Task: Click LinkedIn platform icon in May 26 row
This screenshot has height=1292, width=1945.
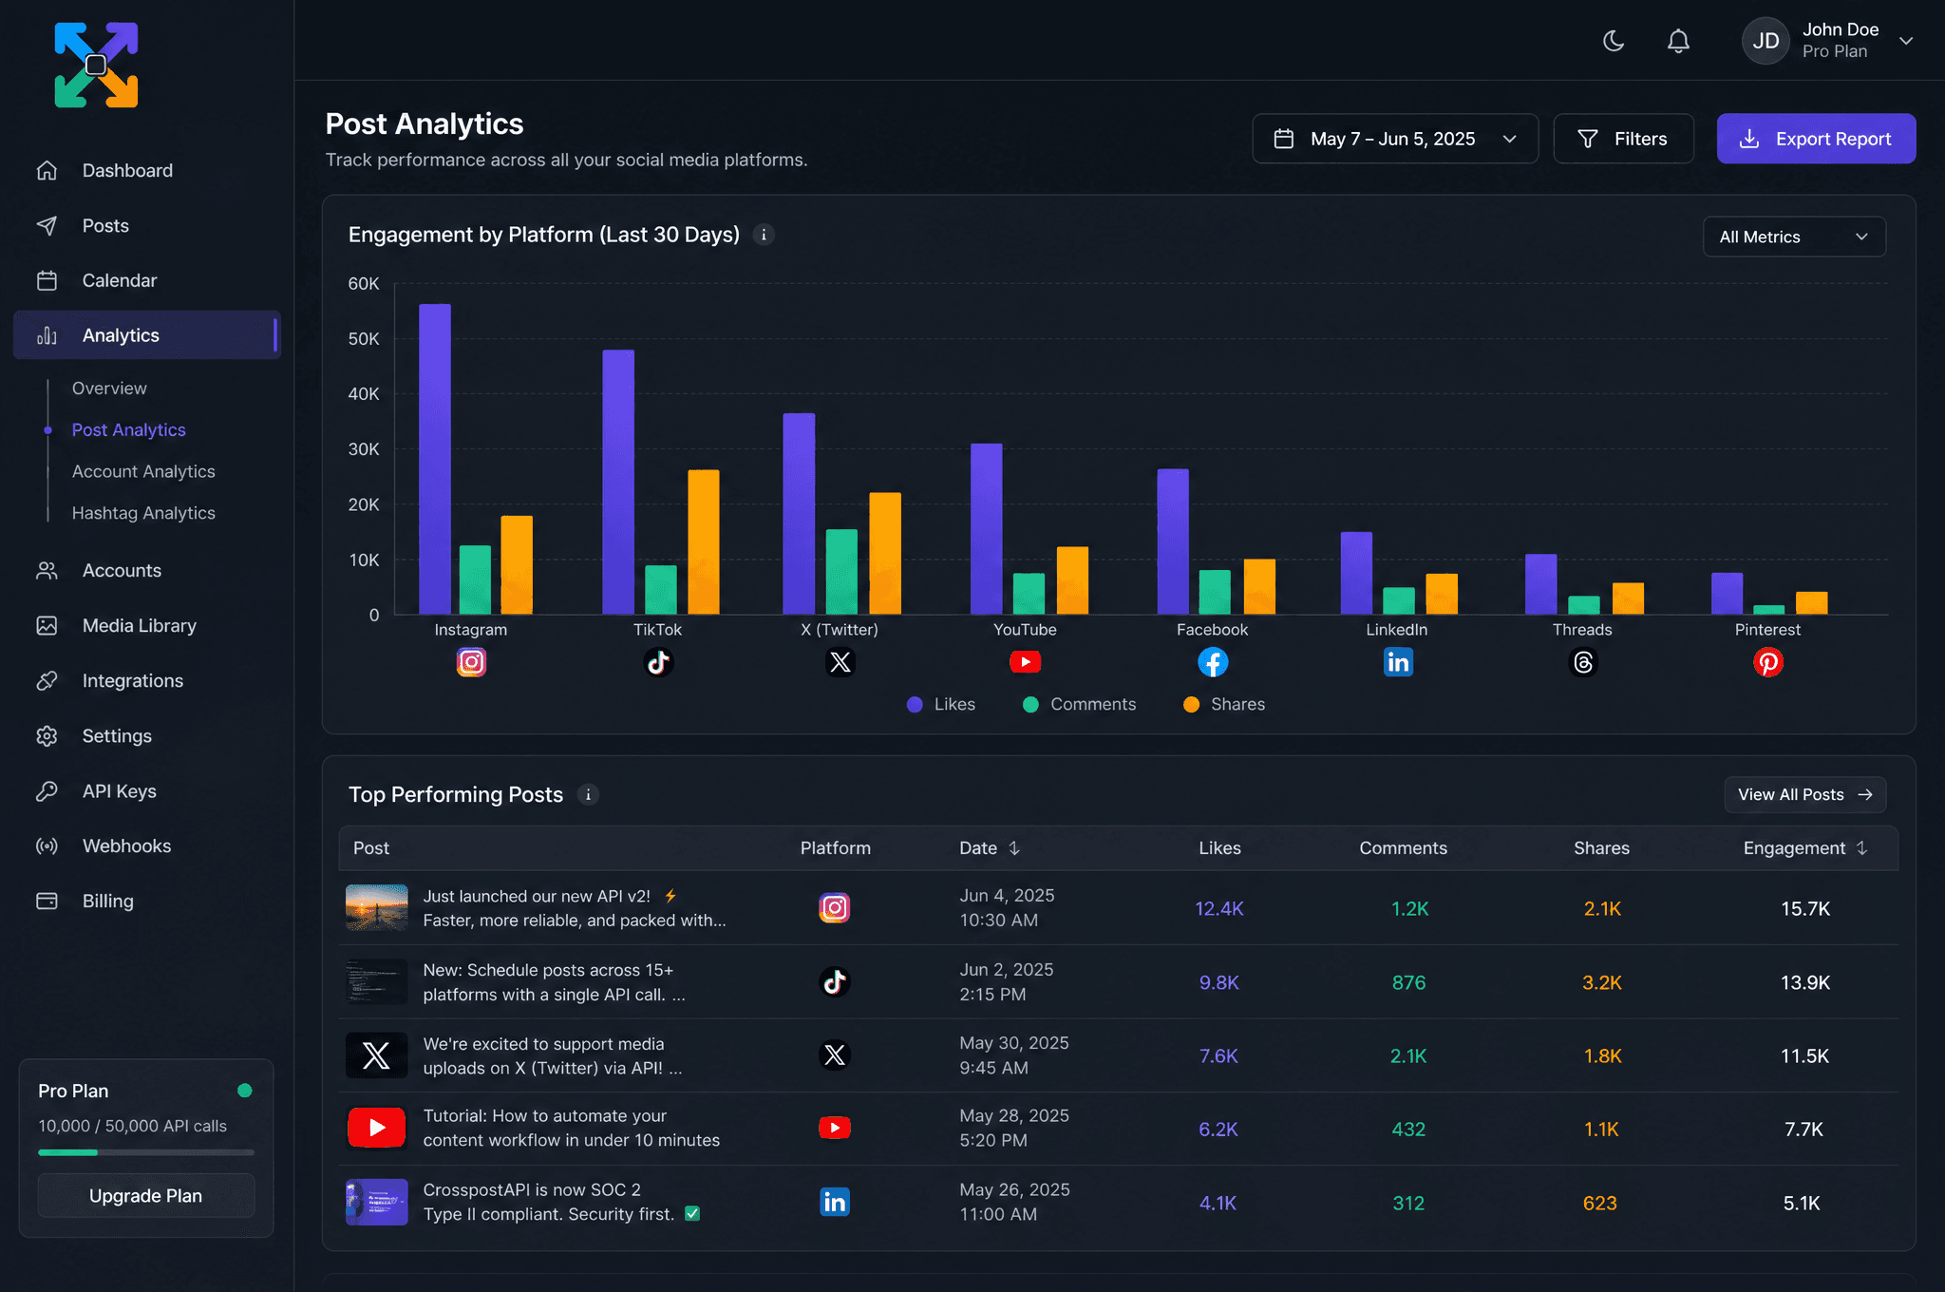Action: point(835,1202)
